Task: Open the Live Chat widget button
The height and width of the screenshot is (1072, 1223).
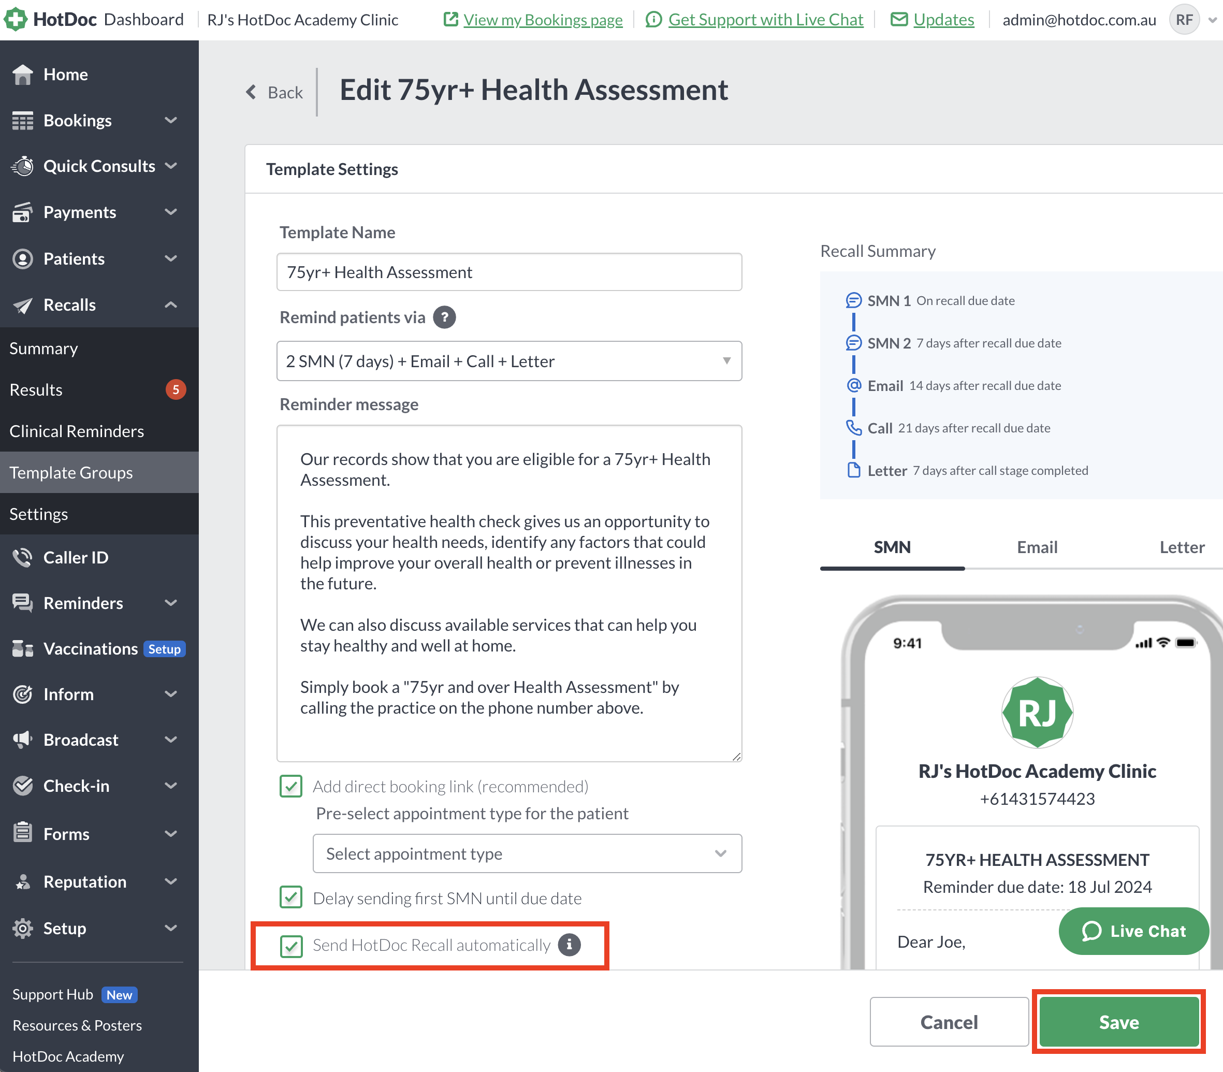Action: (x=1133, y=930)
